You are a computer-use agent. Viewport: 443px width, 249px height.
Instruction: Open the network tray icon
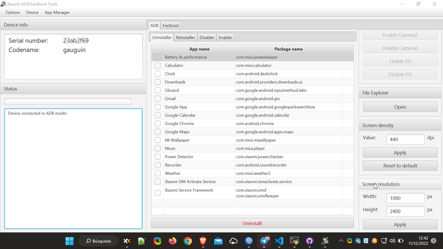pos(384,241)
